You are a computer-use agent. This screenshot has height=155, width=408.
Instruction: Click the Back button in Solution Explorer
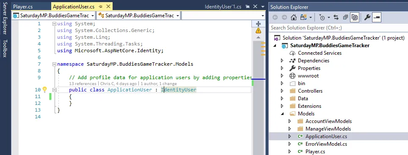[x=275, y=17]
